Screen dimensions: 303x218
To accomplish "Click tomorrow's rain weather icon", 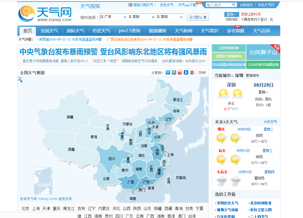I will click(x=222, y=138).
